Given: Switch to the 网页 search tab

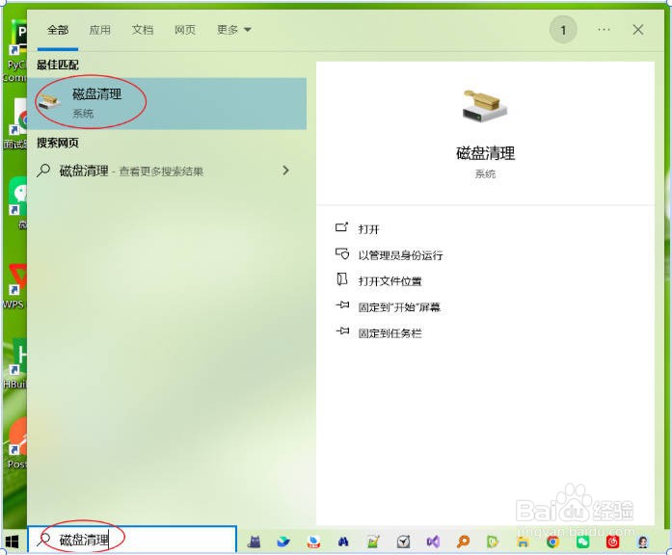Looking at the screenshot, I should coord(185,30).
